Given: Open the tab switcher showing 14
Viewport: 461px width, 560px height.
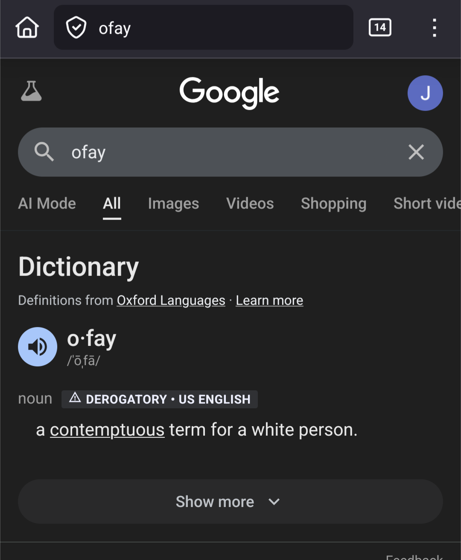Looking at the screenshot, I should point(379,28).
